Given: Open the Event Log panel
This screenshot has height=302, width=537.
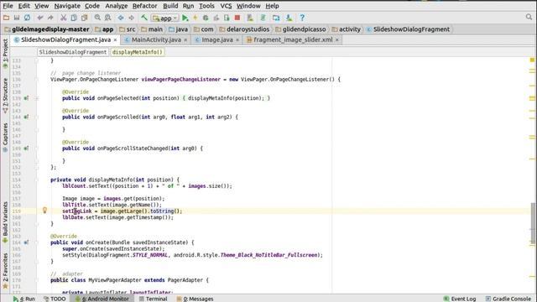Looking at the screenshot, I should coord(460,299).
